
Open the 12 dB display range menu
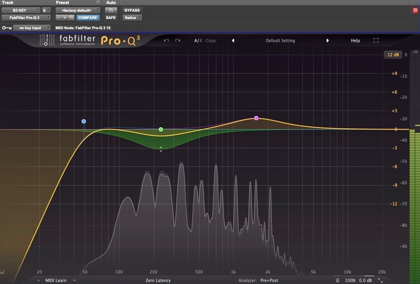tap(393, 55)
